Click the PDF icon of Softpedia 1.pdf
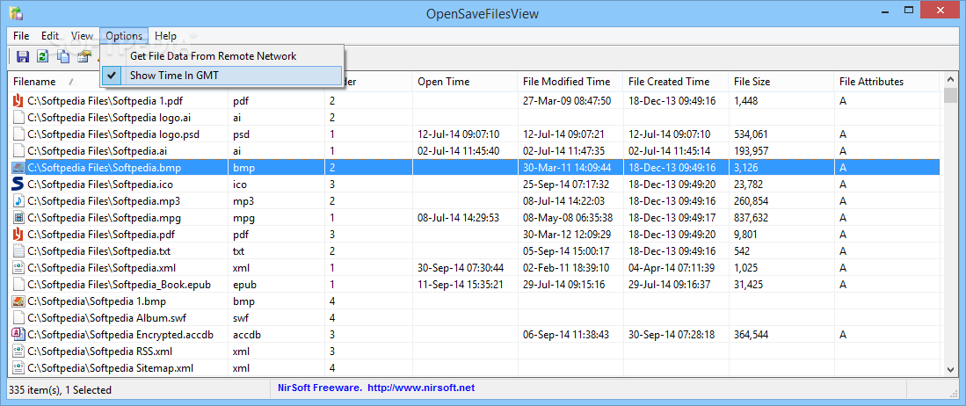Screen dimensions: 966x406 coord(18,100)
